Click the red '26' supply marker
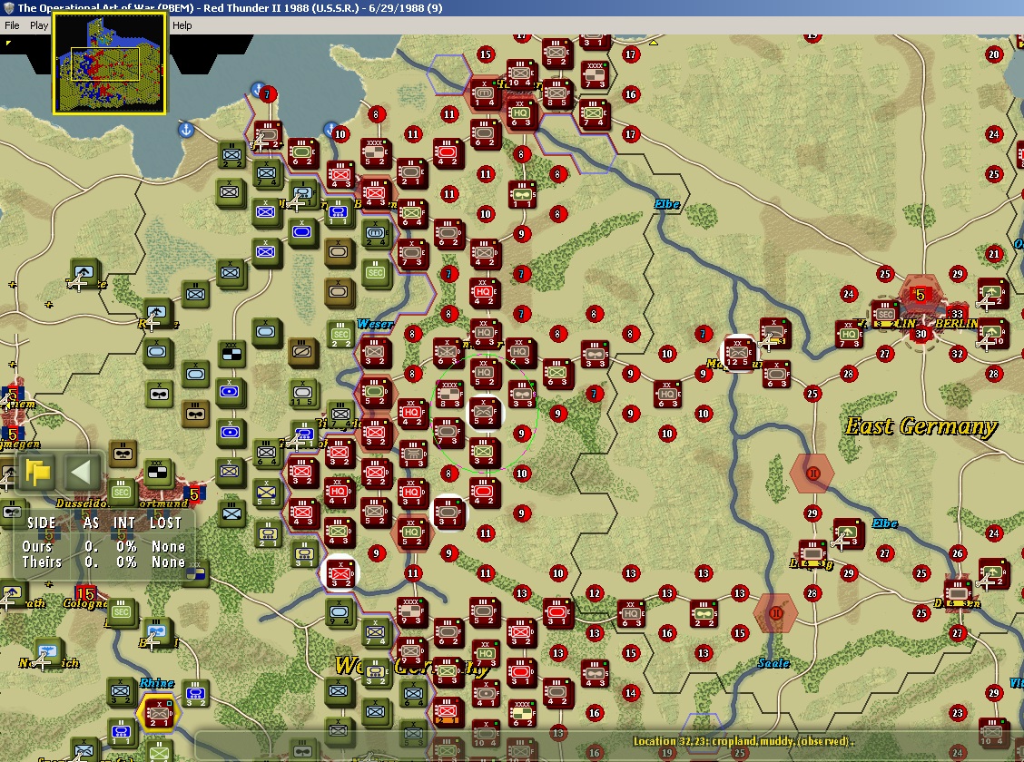The height and width of the screenshot is (762, 1024). pos(958,553)
